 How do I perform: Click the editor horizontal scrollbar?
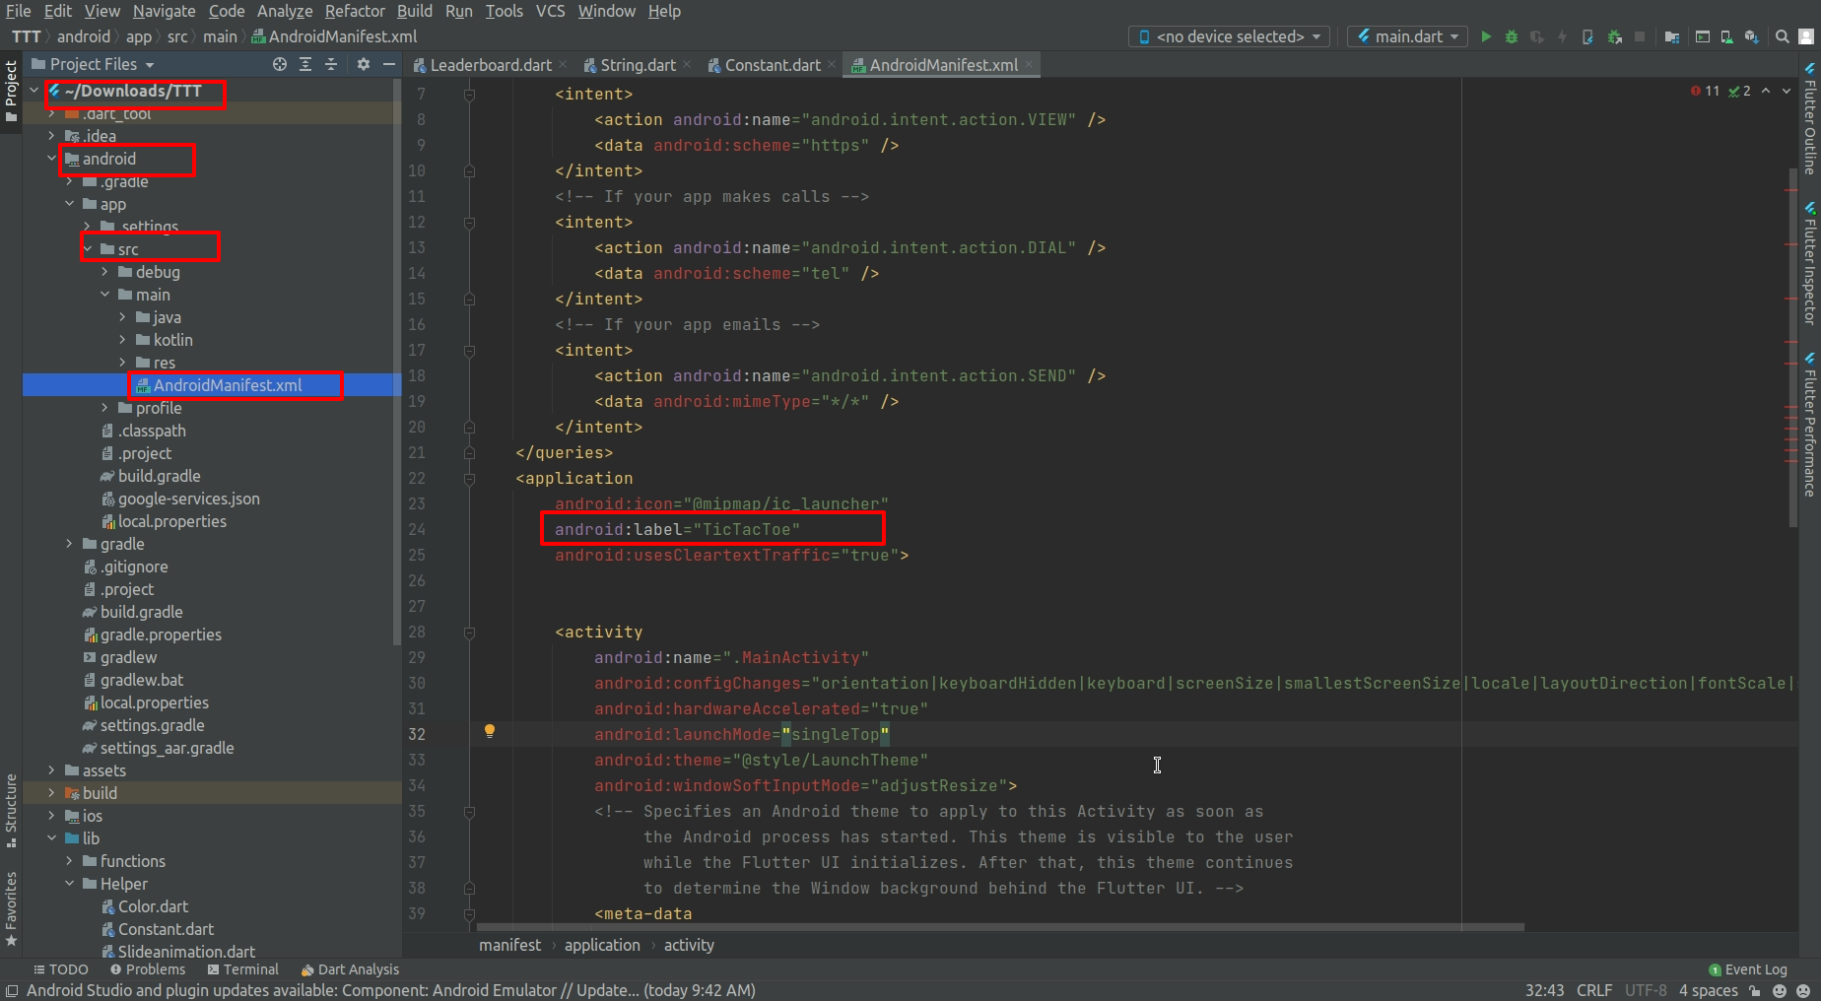point(1000,927)
